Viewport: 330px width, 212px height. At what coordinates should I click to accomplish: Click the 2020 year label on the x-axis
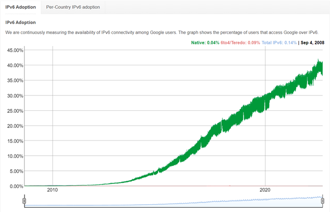tap(265, 190)
